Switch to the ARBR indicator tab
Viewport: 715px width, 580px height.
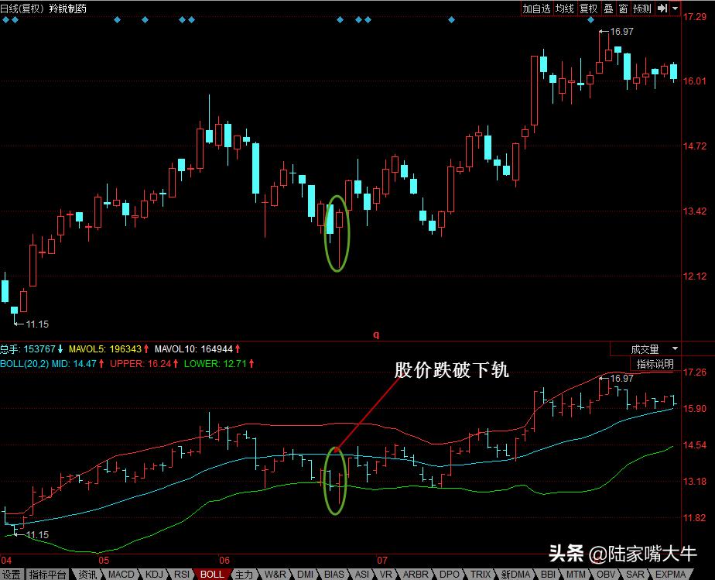[x=416, y=574]
